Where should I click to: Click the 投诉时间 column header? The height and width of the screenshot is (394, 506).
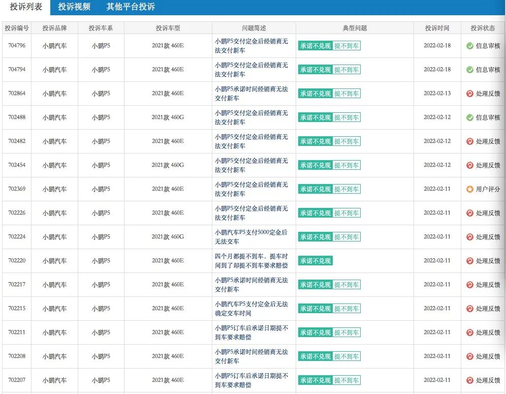pyautogui.click(x=437, y=28)
